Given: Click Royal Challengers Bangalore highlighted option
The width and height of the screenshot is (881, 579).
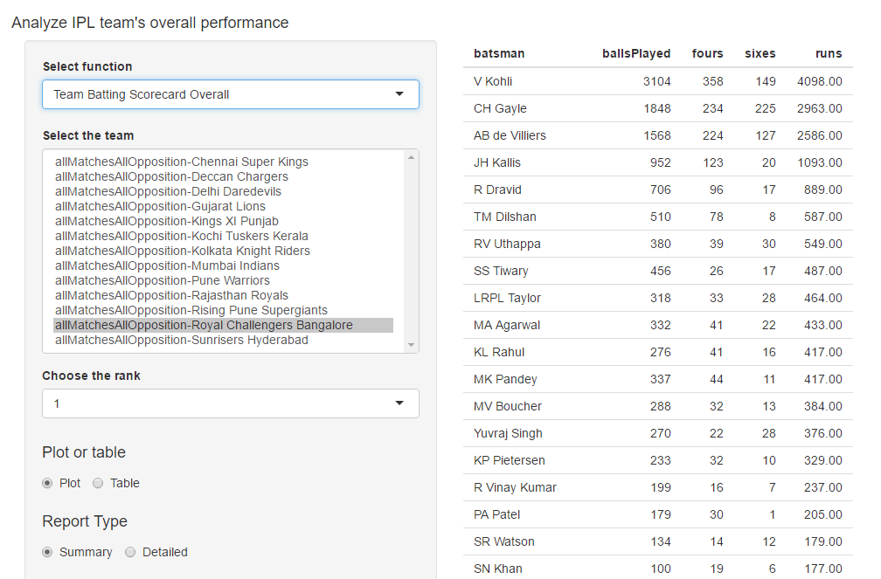Looking at the screenshot, I should 203,325.
